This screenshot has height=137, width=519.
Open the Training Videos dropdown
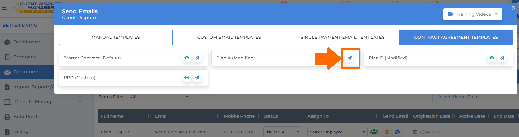[473, 14]
